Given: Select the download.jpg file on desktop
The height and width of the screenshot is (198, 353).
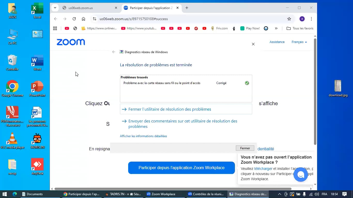Looking at the screenshot, I should point(338,88).
